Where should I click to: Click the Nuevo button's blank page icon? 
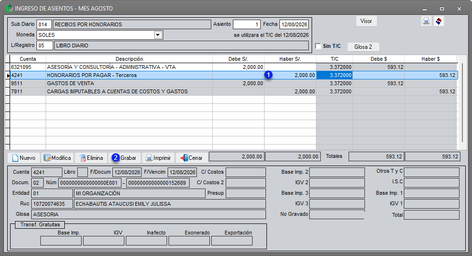(x=15, y=158)
